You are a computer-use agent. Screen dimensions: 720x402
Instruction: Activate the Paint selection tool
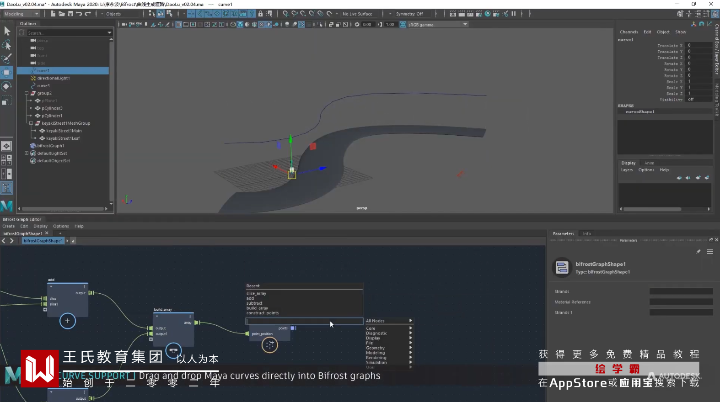pos(7,58)
